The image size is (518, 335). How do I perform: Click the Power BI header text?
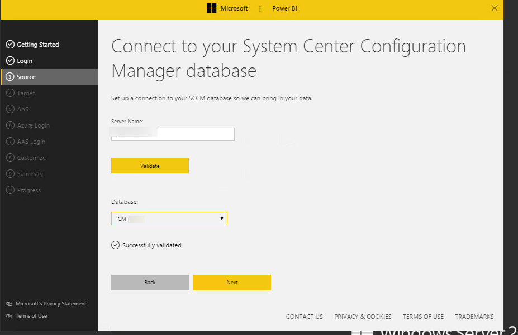284,8
